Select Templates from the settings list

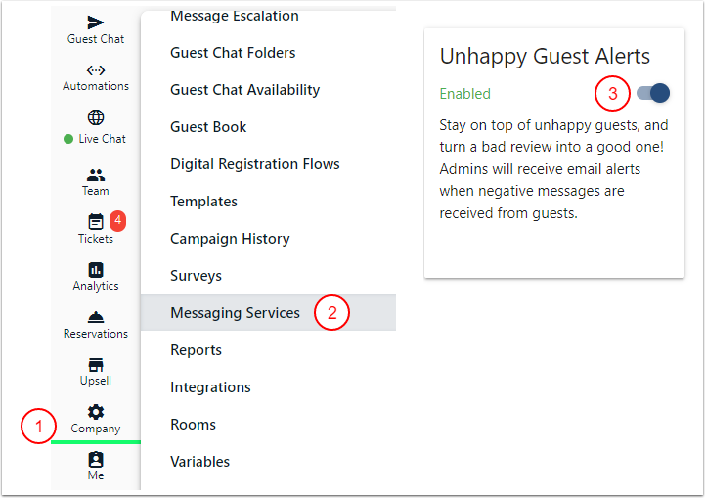(x=203, y=202)
